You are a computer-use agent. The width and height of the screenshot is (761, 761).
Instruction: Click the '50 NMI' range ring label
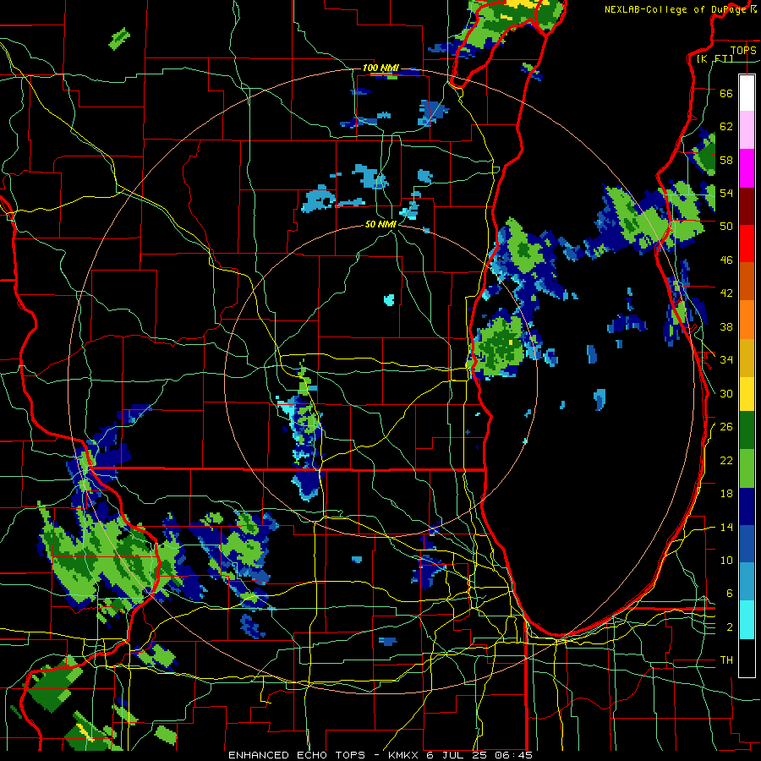pyautogui.click(x=381, y=224)
